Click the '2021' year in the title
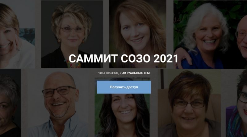247x137 pixels. [165, 58]
